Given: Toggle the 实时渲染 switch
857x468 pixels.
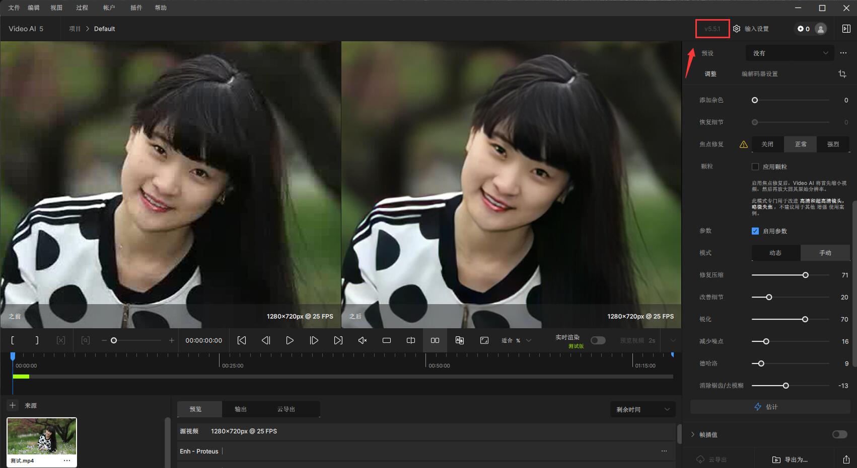Looking at the screenshot, I should point(598,340).
